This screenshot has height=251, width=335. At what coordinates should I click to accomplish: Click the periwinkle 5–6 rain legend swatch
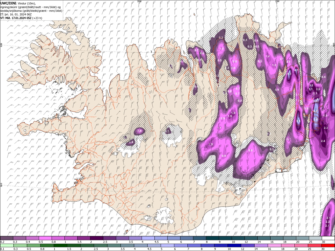167,246
